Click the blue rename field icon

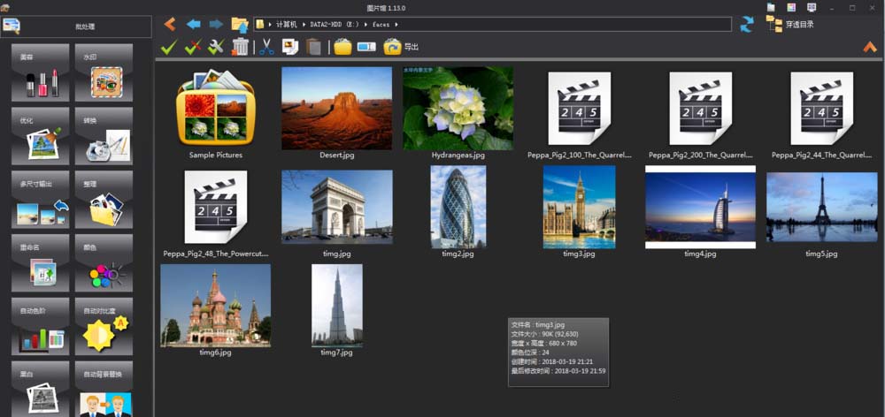[x=366, y=47]
